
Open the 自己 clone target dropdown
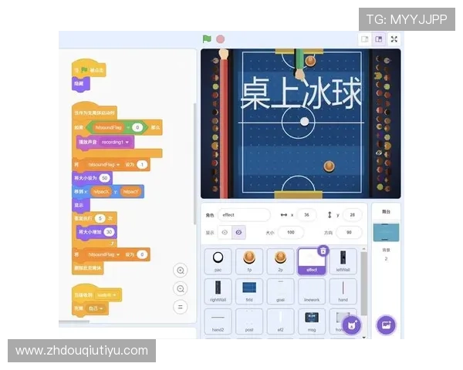point(96,308)
